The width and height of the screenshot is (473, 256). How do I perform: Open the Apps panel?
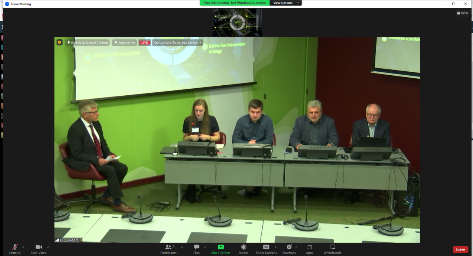click(310, 249)
